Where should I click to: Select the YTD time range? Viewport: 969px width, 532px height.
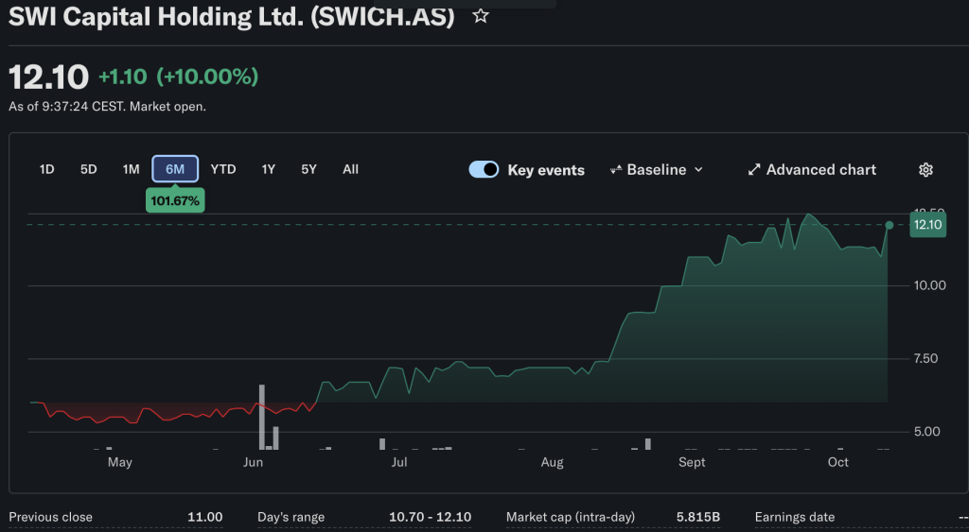223,169
